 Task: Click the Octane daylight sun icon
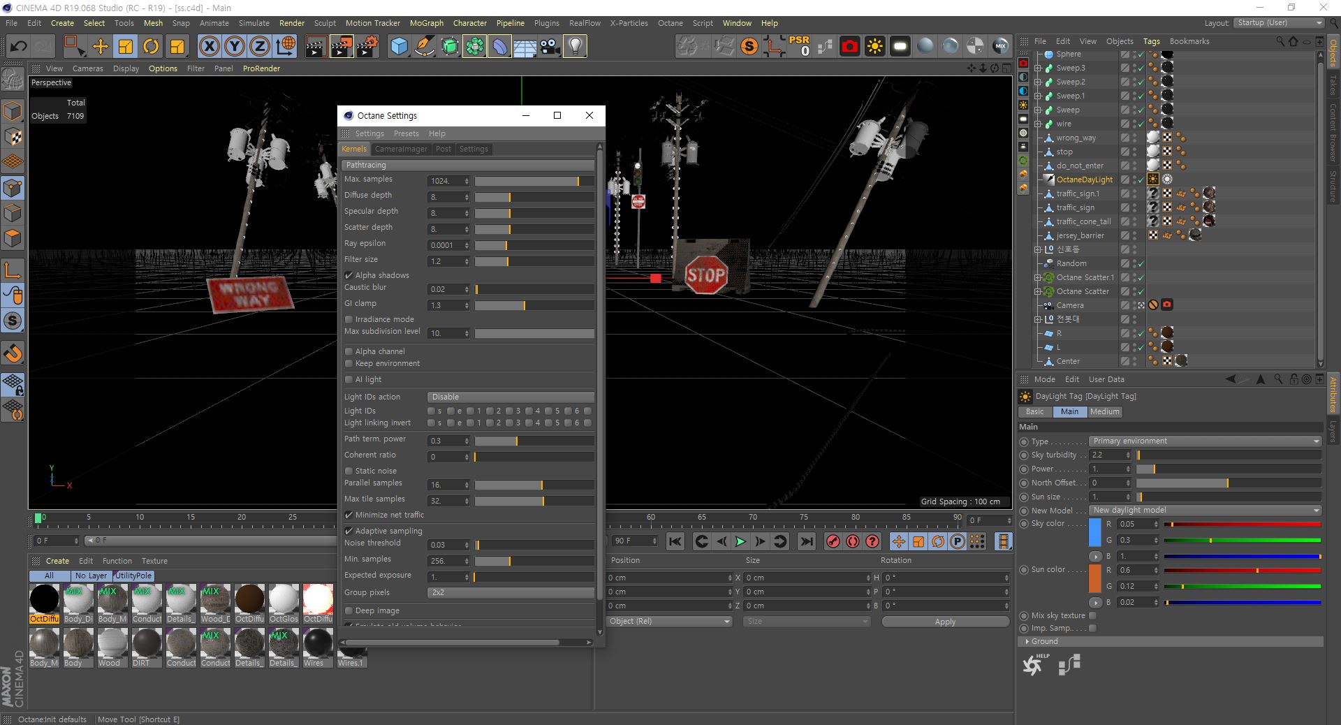[874, 47]
